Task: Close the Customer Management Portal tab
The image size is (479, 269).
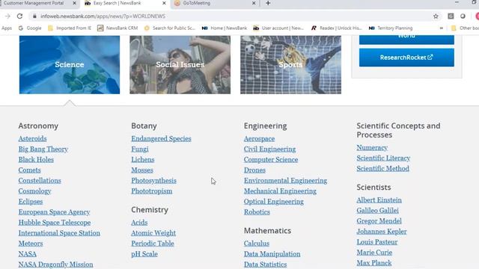Action: pos(74,3)
